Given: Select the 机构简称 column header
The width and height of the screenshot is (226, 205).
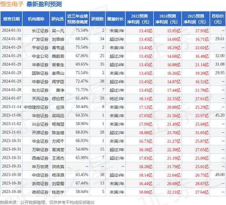Looking at the screenshot, I should pos(36,19).
